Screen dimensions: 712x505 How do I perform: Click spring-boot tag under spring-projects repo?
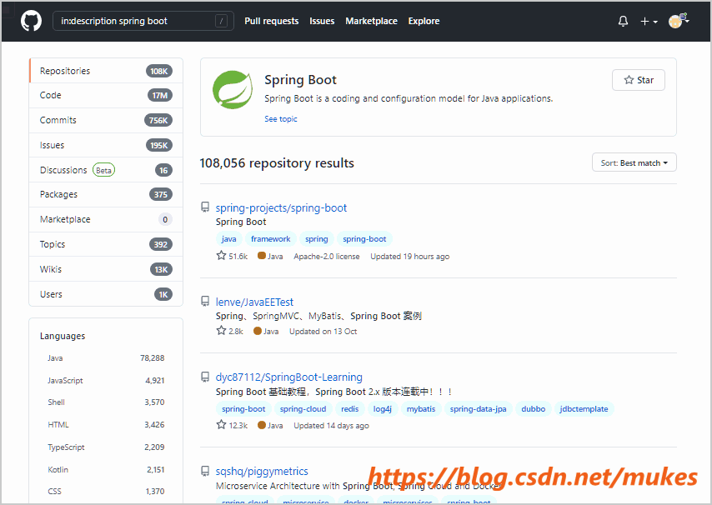coord(364,239)
